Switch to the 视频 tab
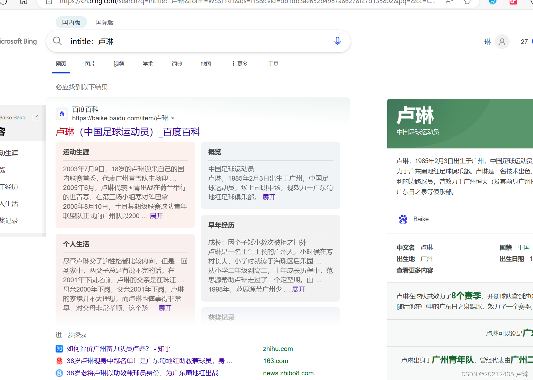533x380 pixels. [x=119, y=64]
